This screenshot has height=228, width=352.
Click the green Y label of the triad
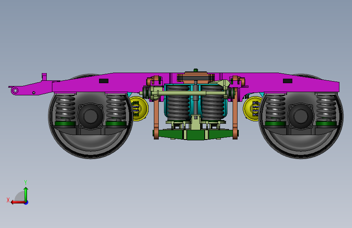coord(26,182)
